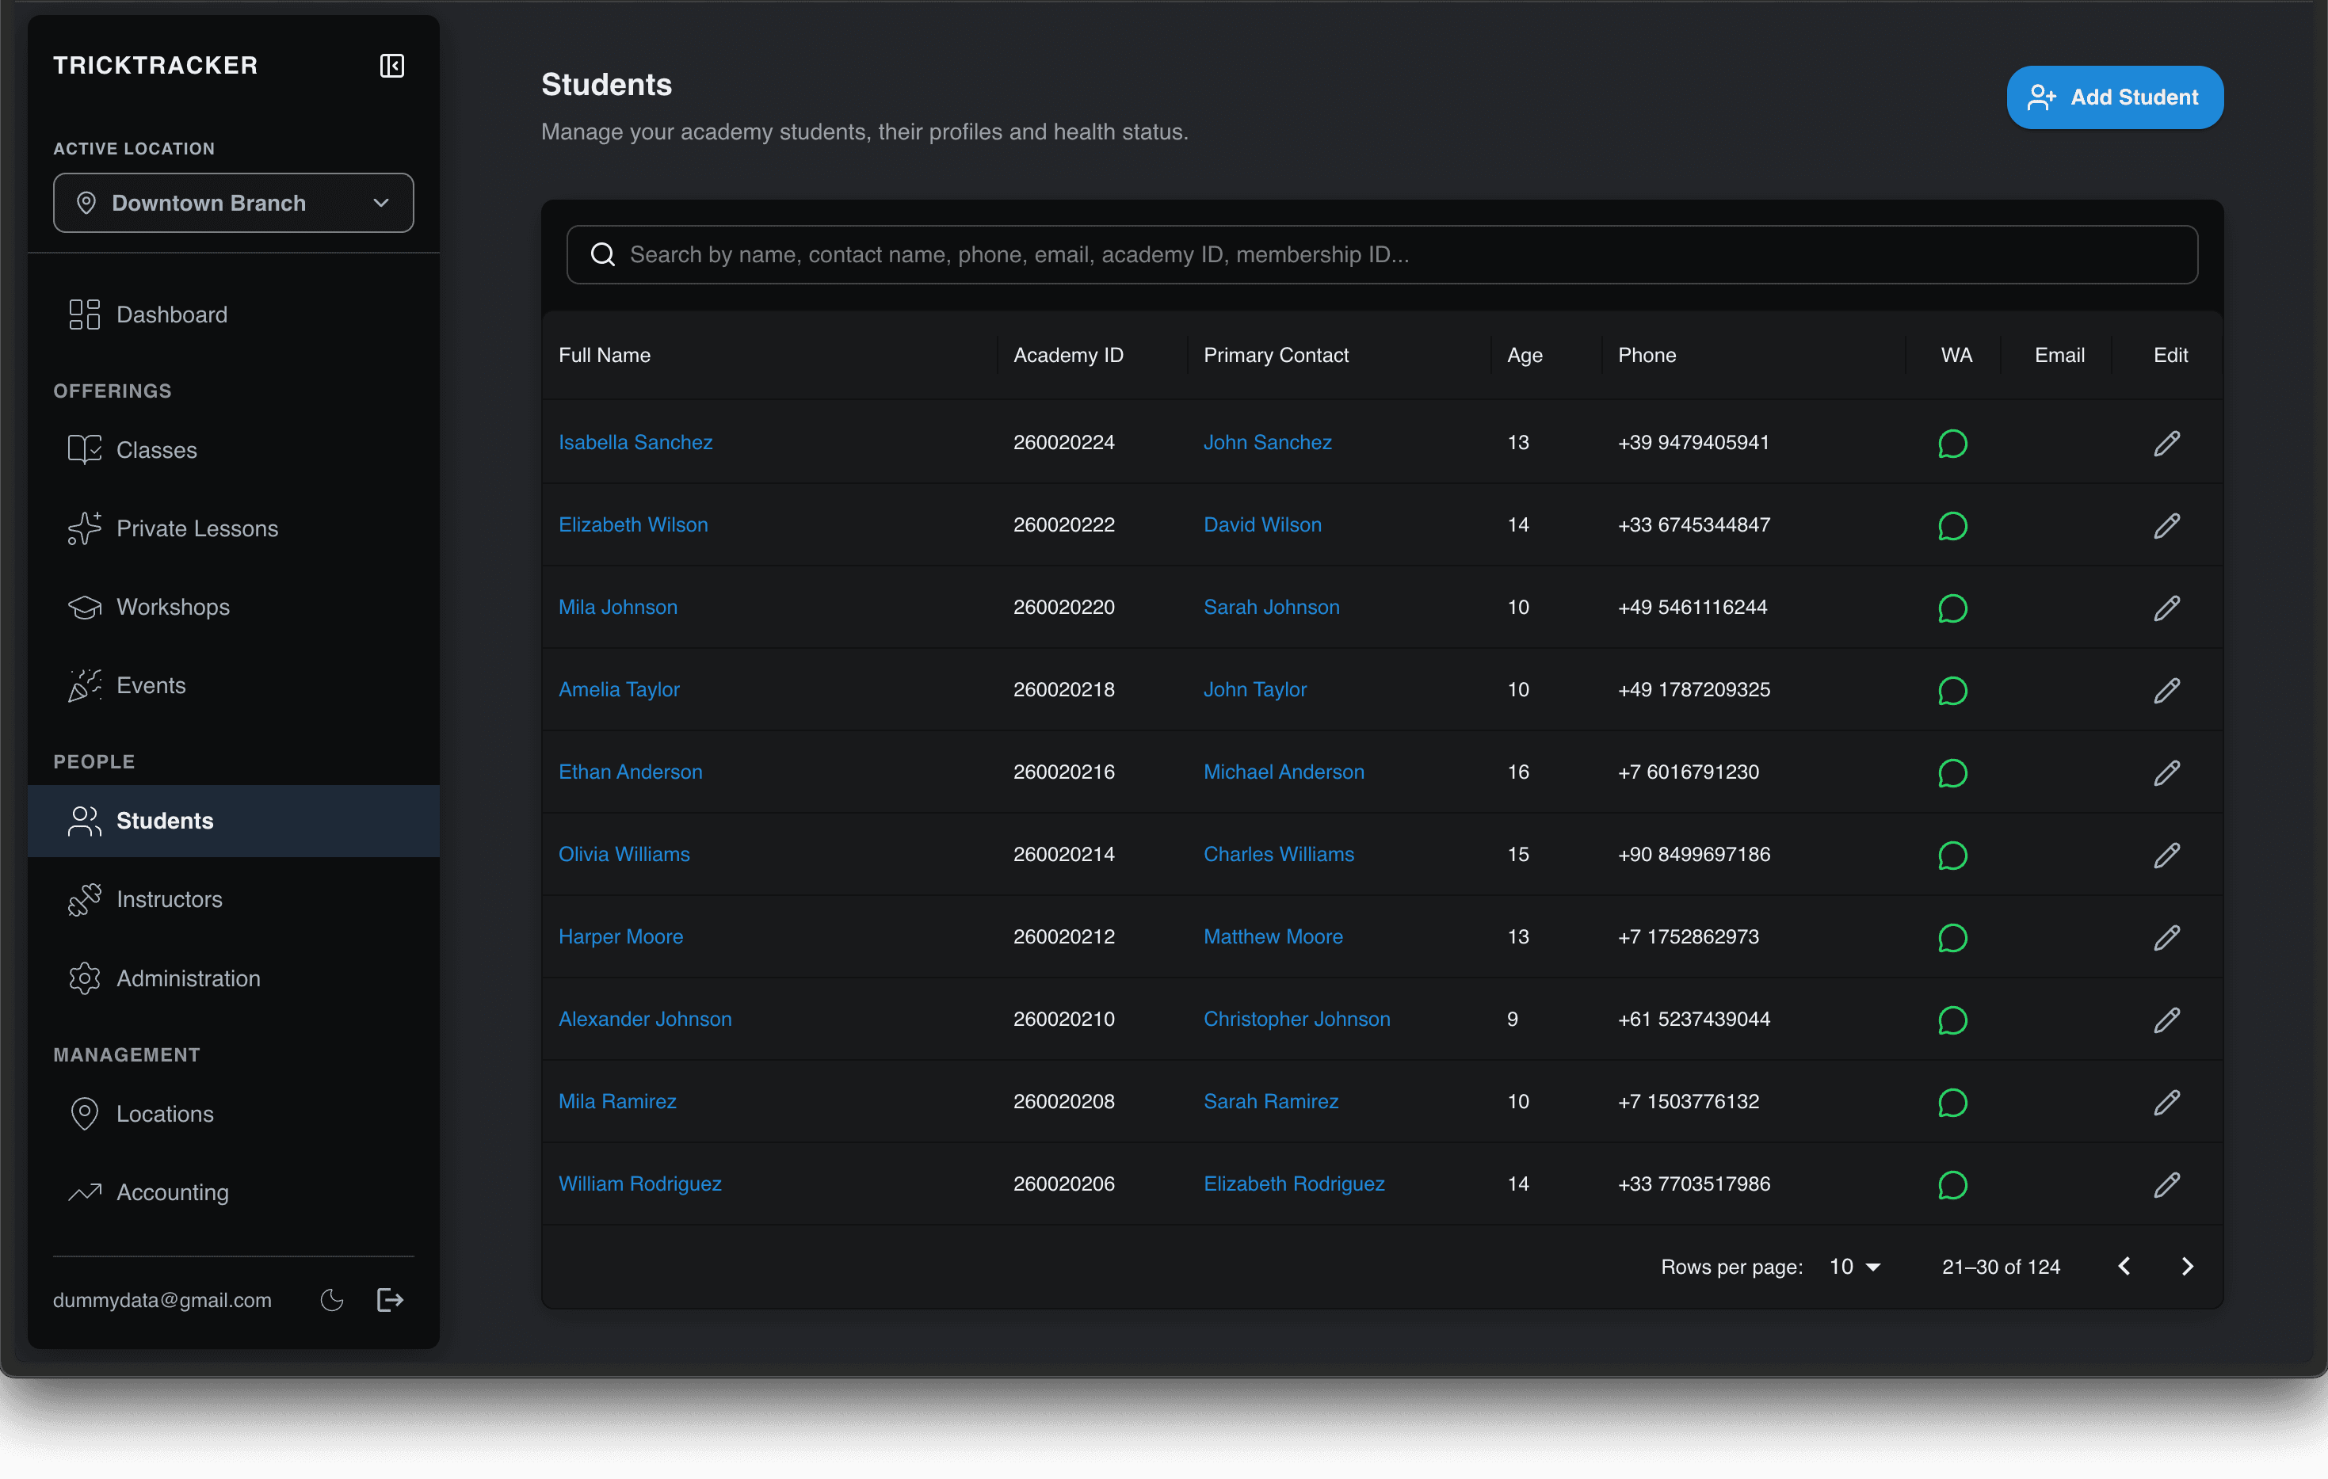
Task: Open the Rows per page dropdown
Action: pos(1855,1267)
